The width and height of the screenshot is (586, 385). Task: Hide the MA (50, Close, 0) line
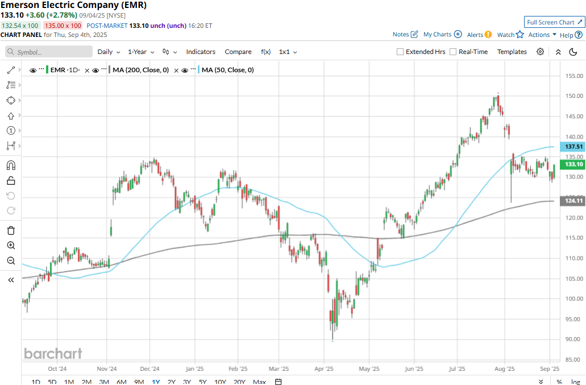click(185, 71)
